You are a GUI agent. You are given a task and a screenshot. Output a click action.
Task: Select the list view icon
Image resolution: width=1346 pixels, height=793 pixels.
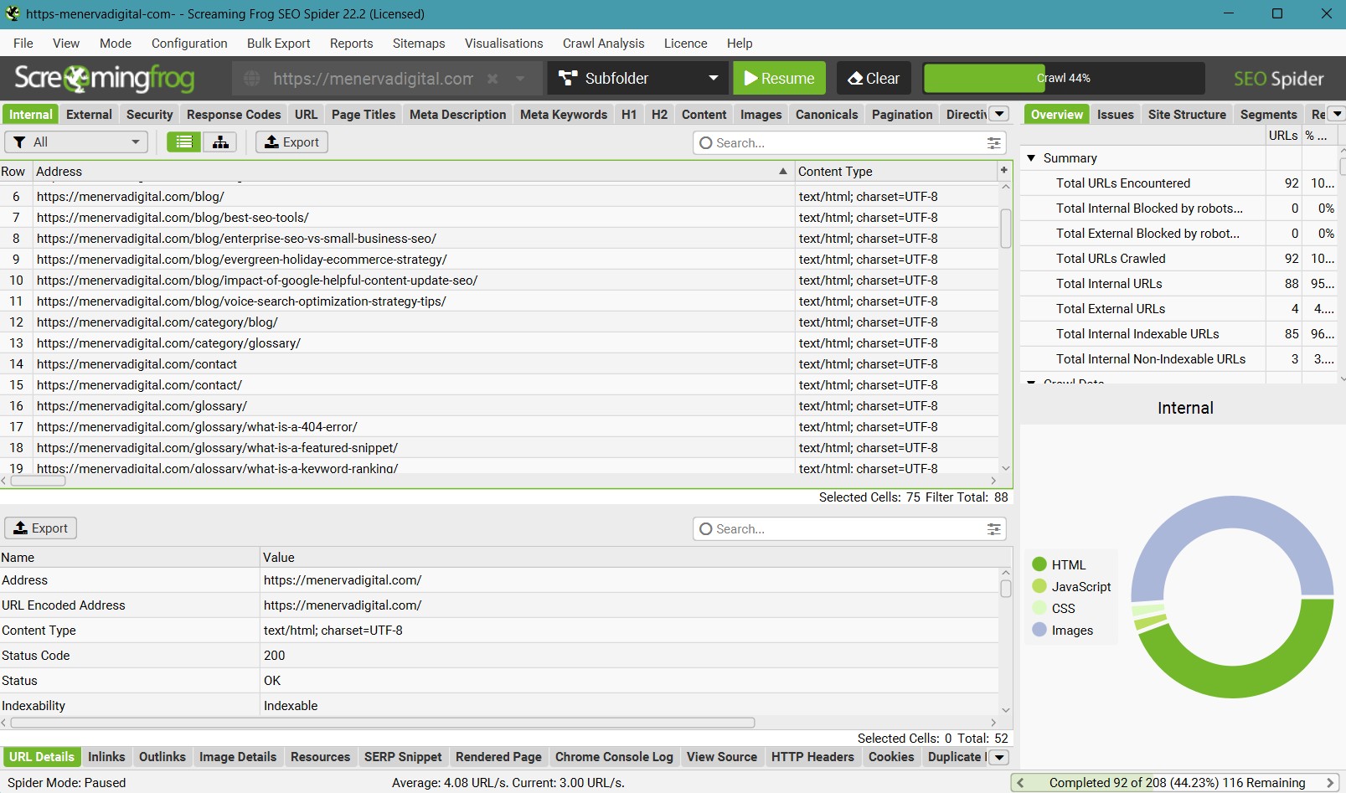click(x=184, y=142)
